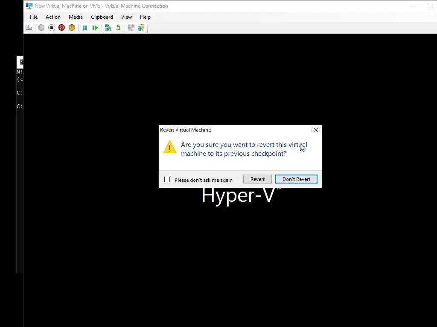Click the green Reset icon

[95, 28]
